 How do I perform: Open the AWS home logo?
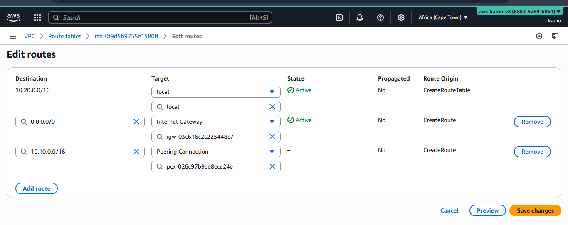click(x=13, y=17)
